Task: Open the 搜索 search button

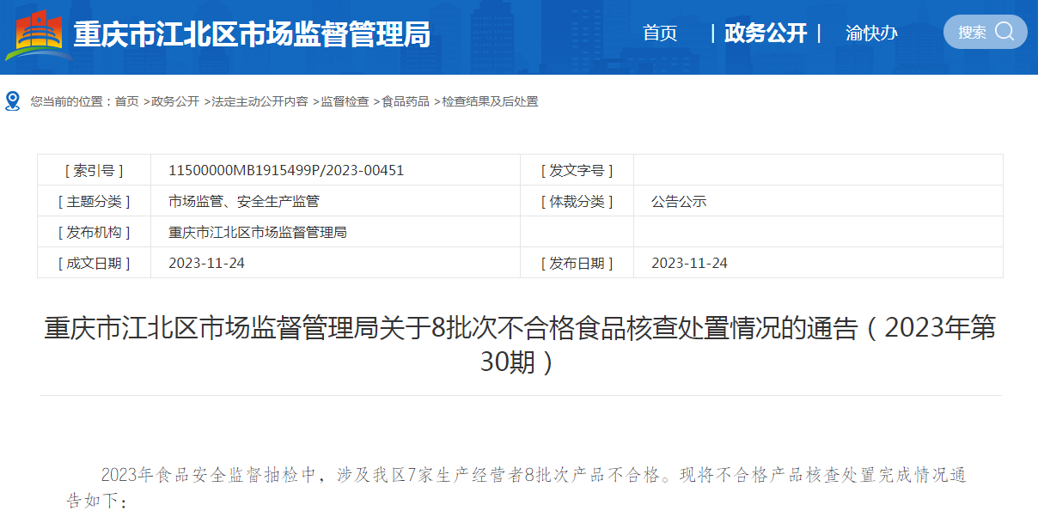Action: click(x=985, y=32)
